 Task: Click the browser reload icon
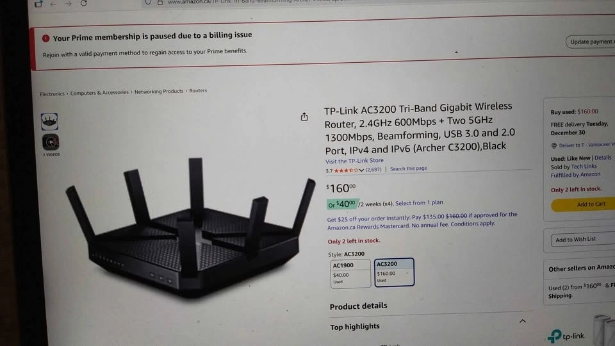pos(83,4)
